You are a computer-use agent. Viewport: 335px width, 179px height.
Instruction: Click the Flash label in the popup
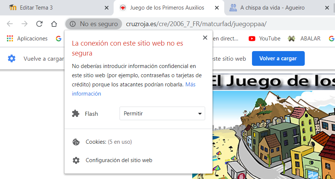[x=91, y=114]
